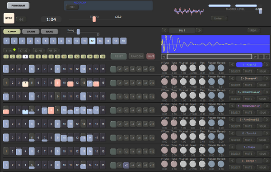Adjust the HithatClose track Pan knob

click(x=202, y=95)
